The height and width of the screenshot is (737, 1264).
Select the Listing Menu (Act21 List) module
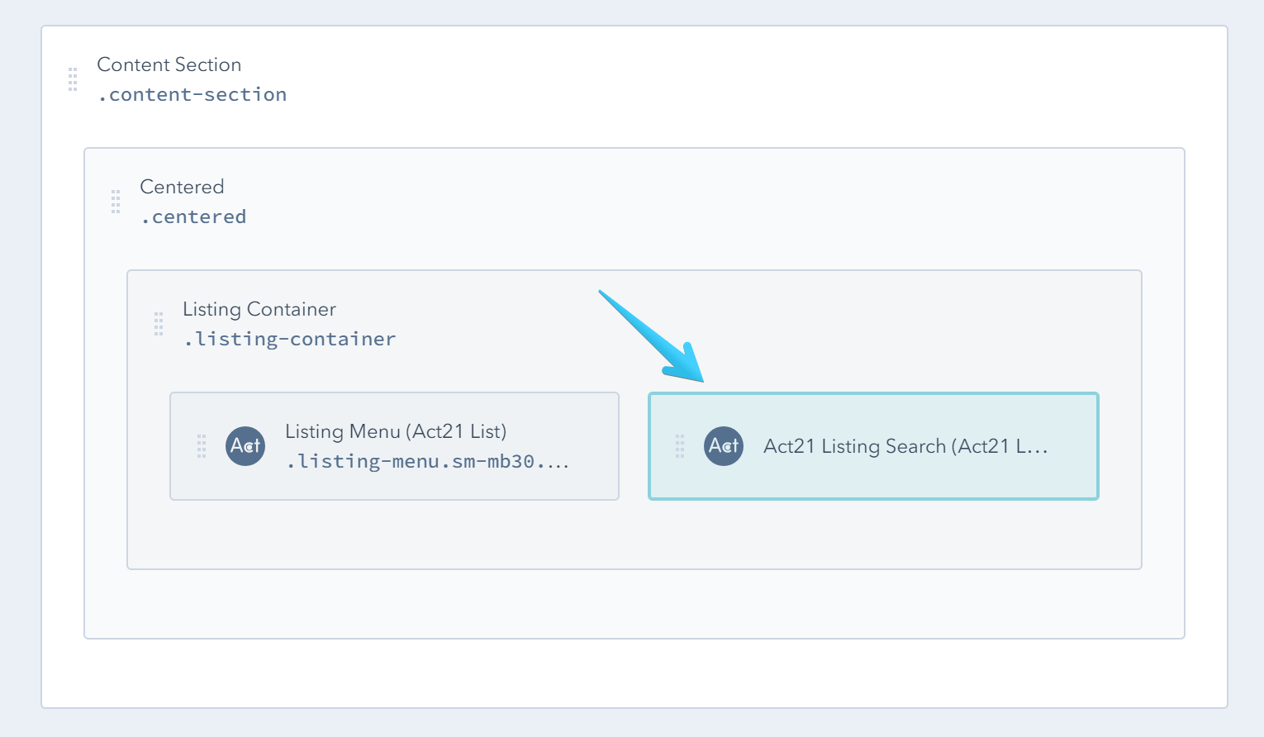394,446
